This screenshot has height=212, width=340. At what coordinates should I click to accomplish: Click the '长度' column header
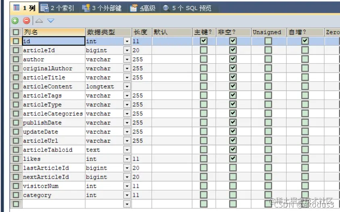[142, 32]
